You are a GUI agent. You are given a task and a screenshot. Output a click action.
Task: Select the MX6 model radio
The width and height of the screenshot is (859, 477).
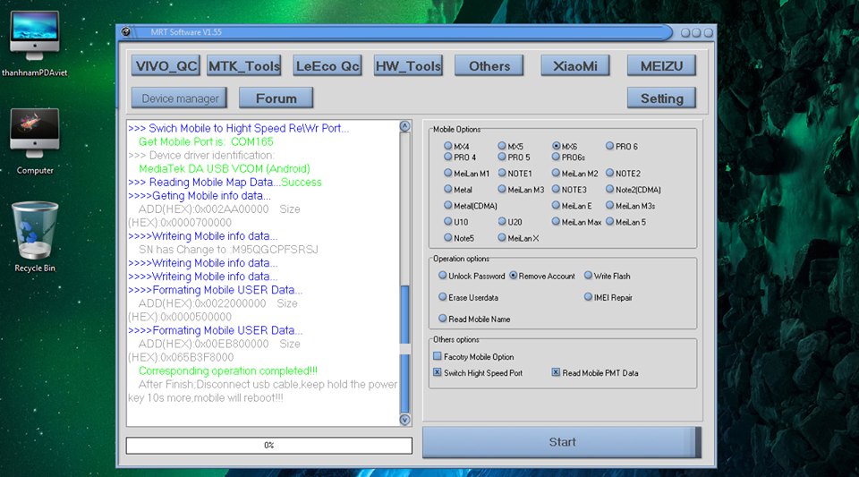[x=556, y=146]
